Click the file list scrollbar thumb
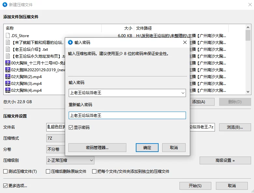 tap(248, 35)
